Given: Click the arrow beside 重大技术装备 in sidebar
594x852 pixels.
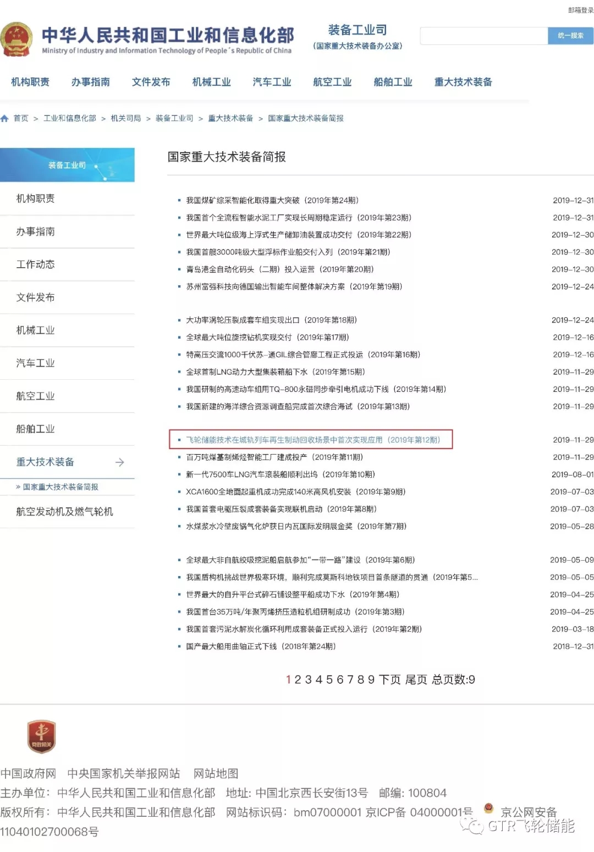Looking at the screenshot, I should click(119, 462).
